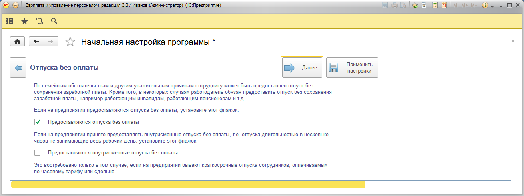
Task: Navigate back with the left arrow
Action: [36, 42]
